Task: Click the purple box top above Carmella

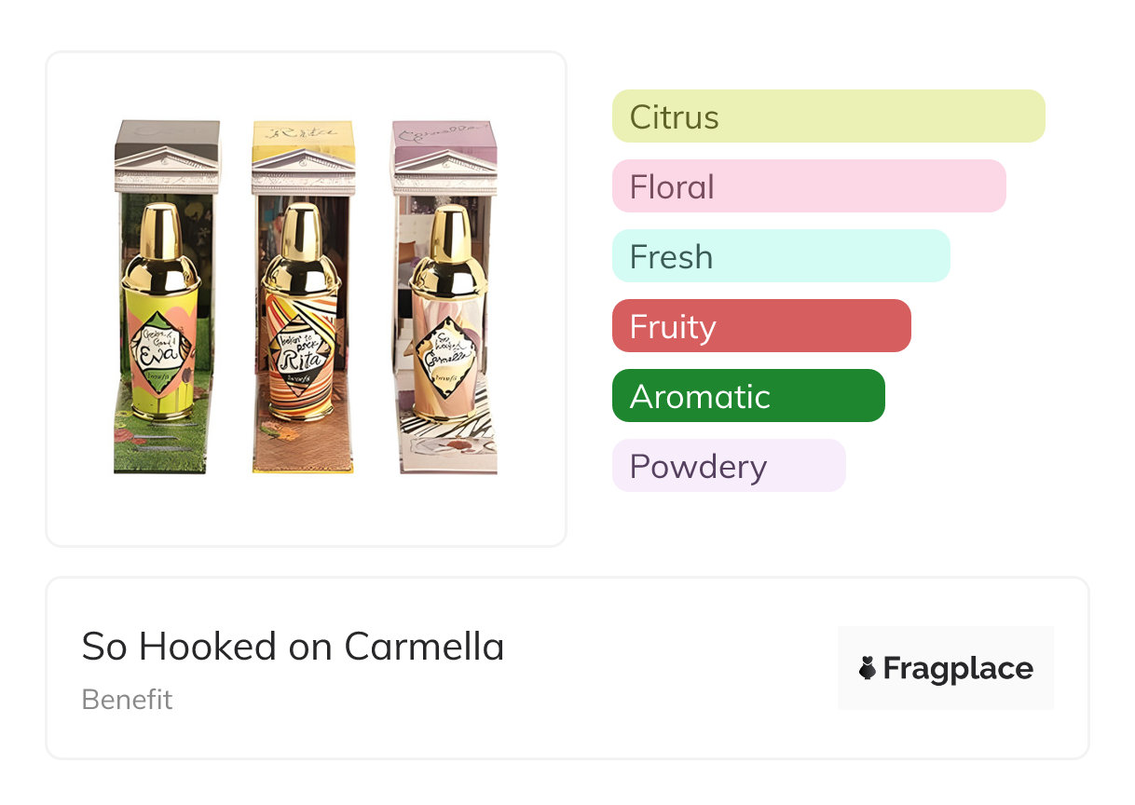Action: tap(444, 134)
